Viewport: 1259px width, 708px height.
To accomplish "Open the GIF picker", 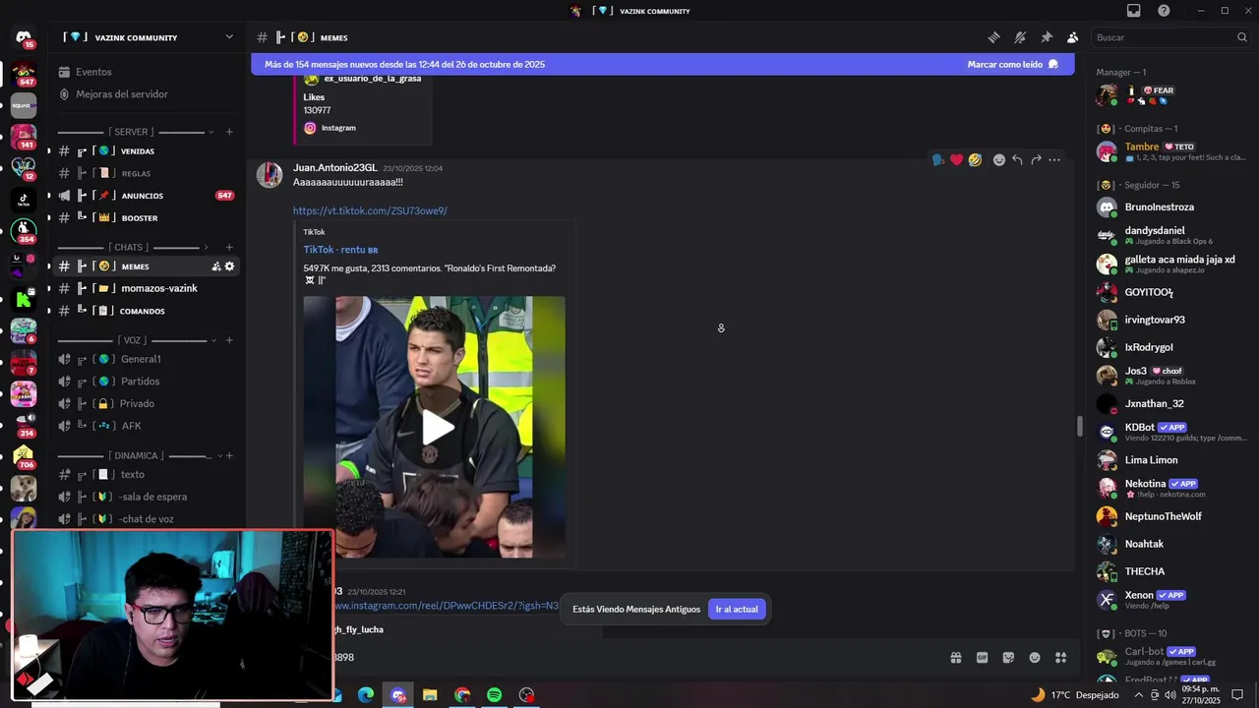I will tap(982, 658).
